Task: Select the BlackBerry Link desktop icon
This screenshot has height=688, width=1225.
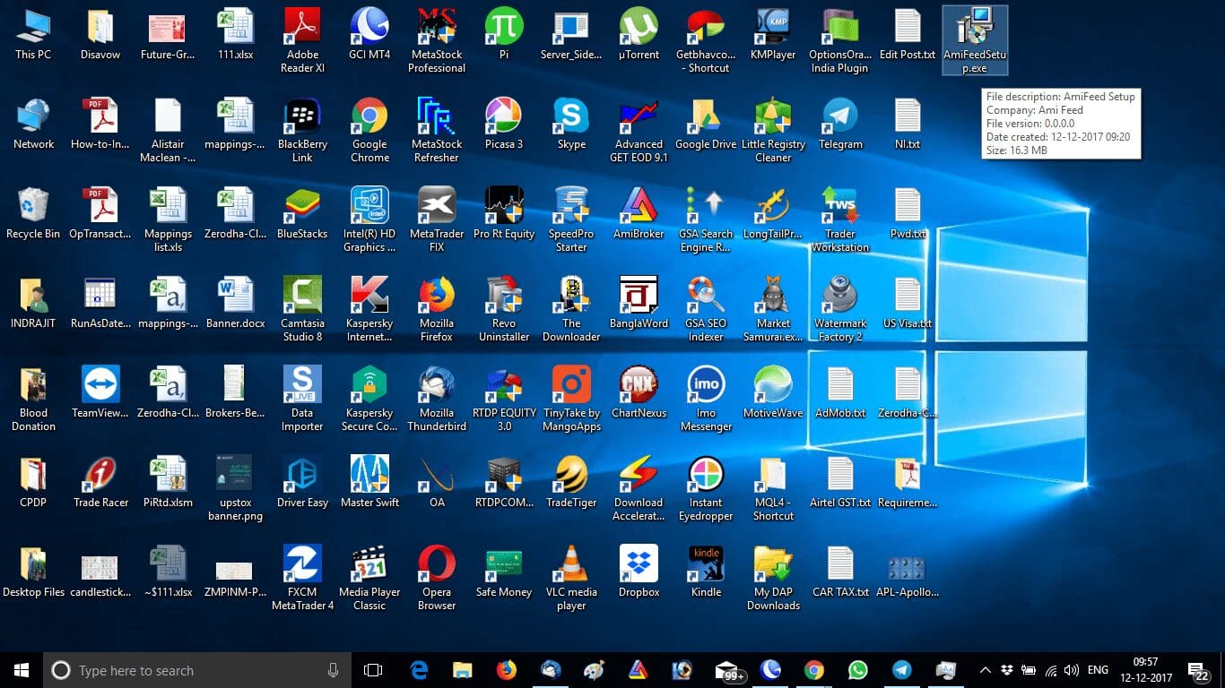Action: 302,130
